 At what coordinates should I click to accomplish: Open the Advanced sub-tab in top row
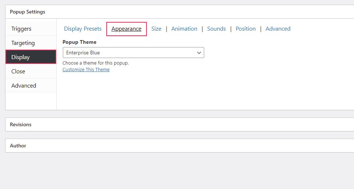point(278,29)
